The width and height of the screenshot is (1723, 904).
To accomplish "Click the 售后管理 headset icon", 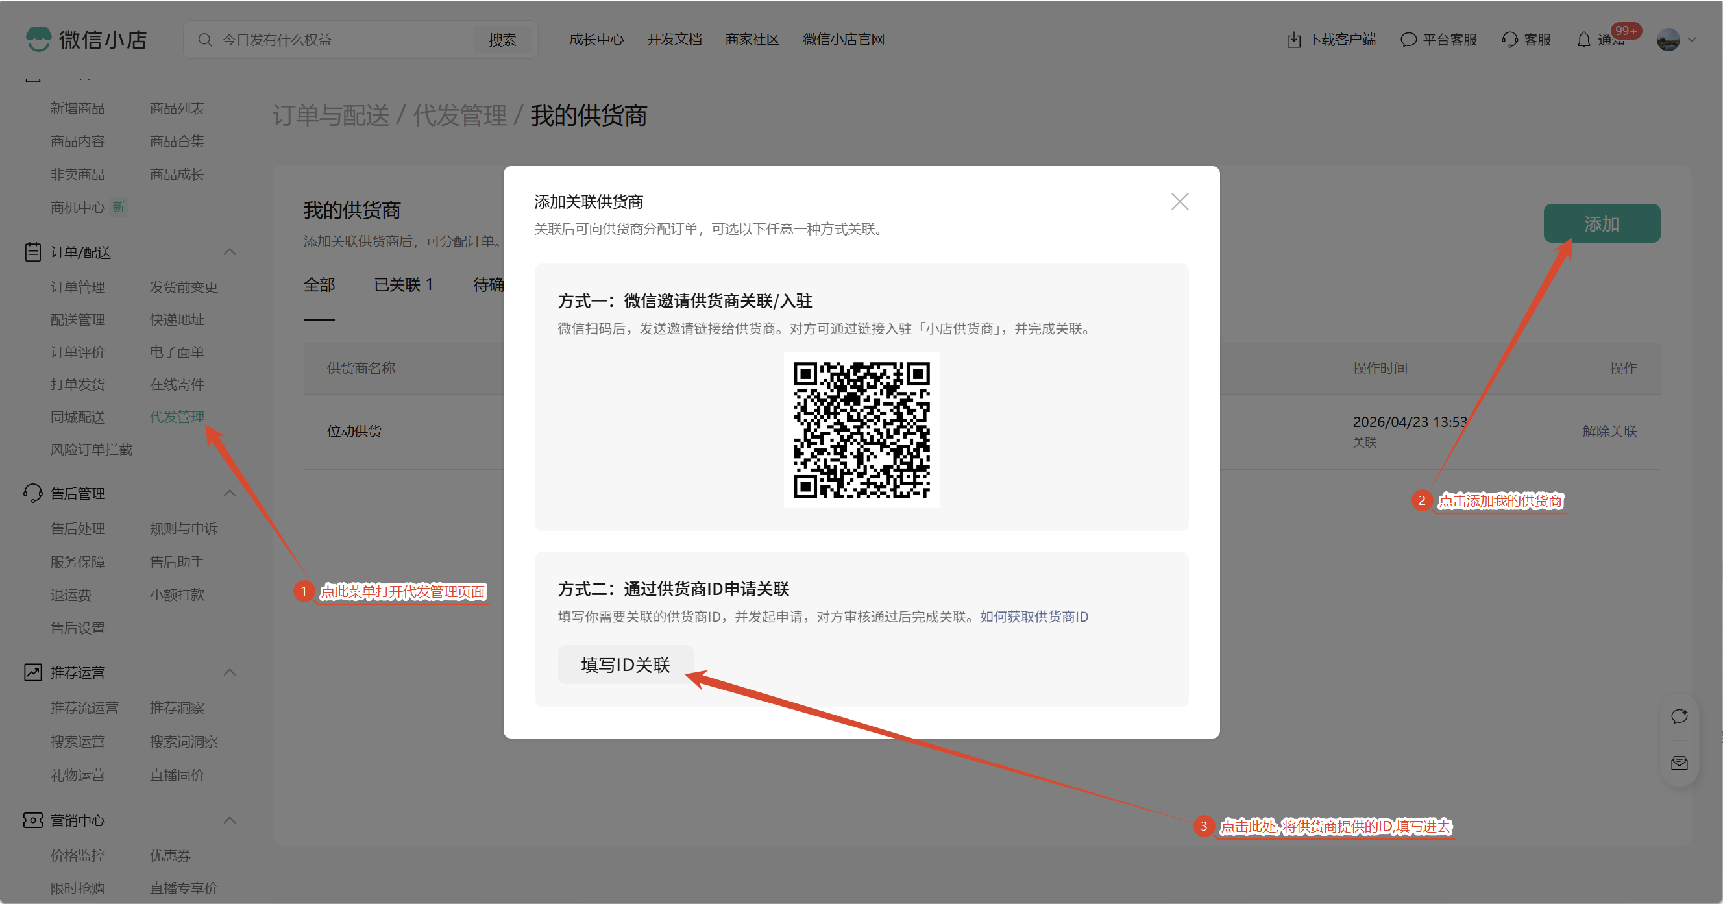I will tap(33, 493).
